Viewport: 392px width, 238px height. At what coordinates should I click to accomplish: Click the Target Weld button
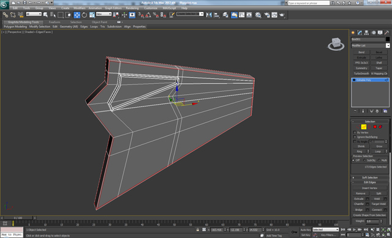tap(379, 204)
